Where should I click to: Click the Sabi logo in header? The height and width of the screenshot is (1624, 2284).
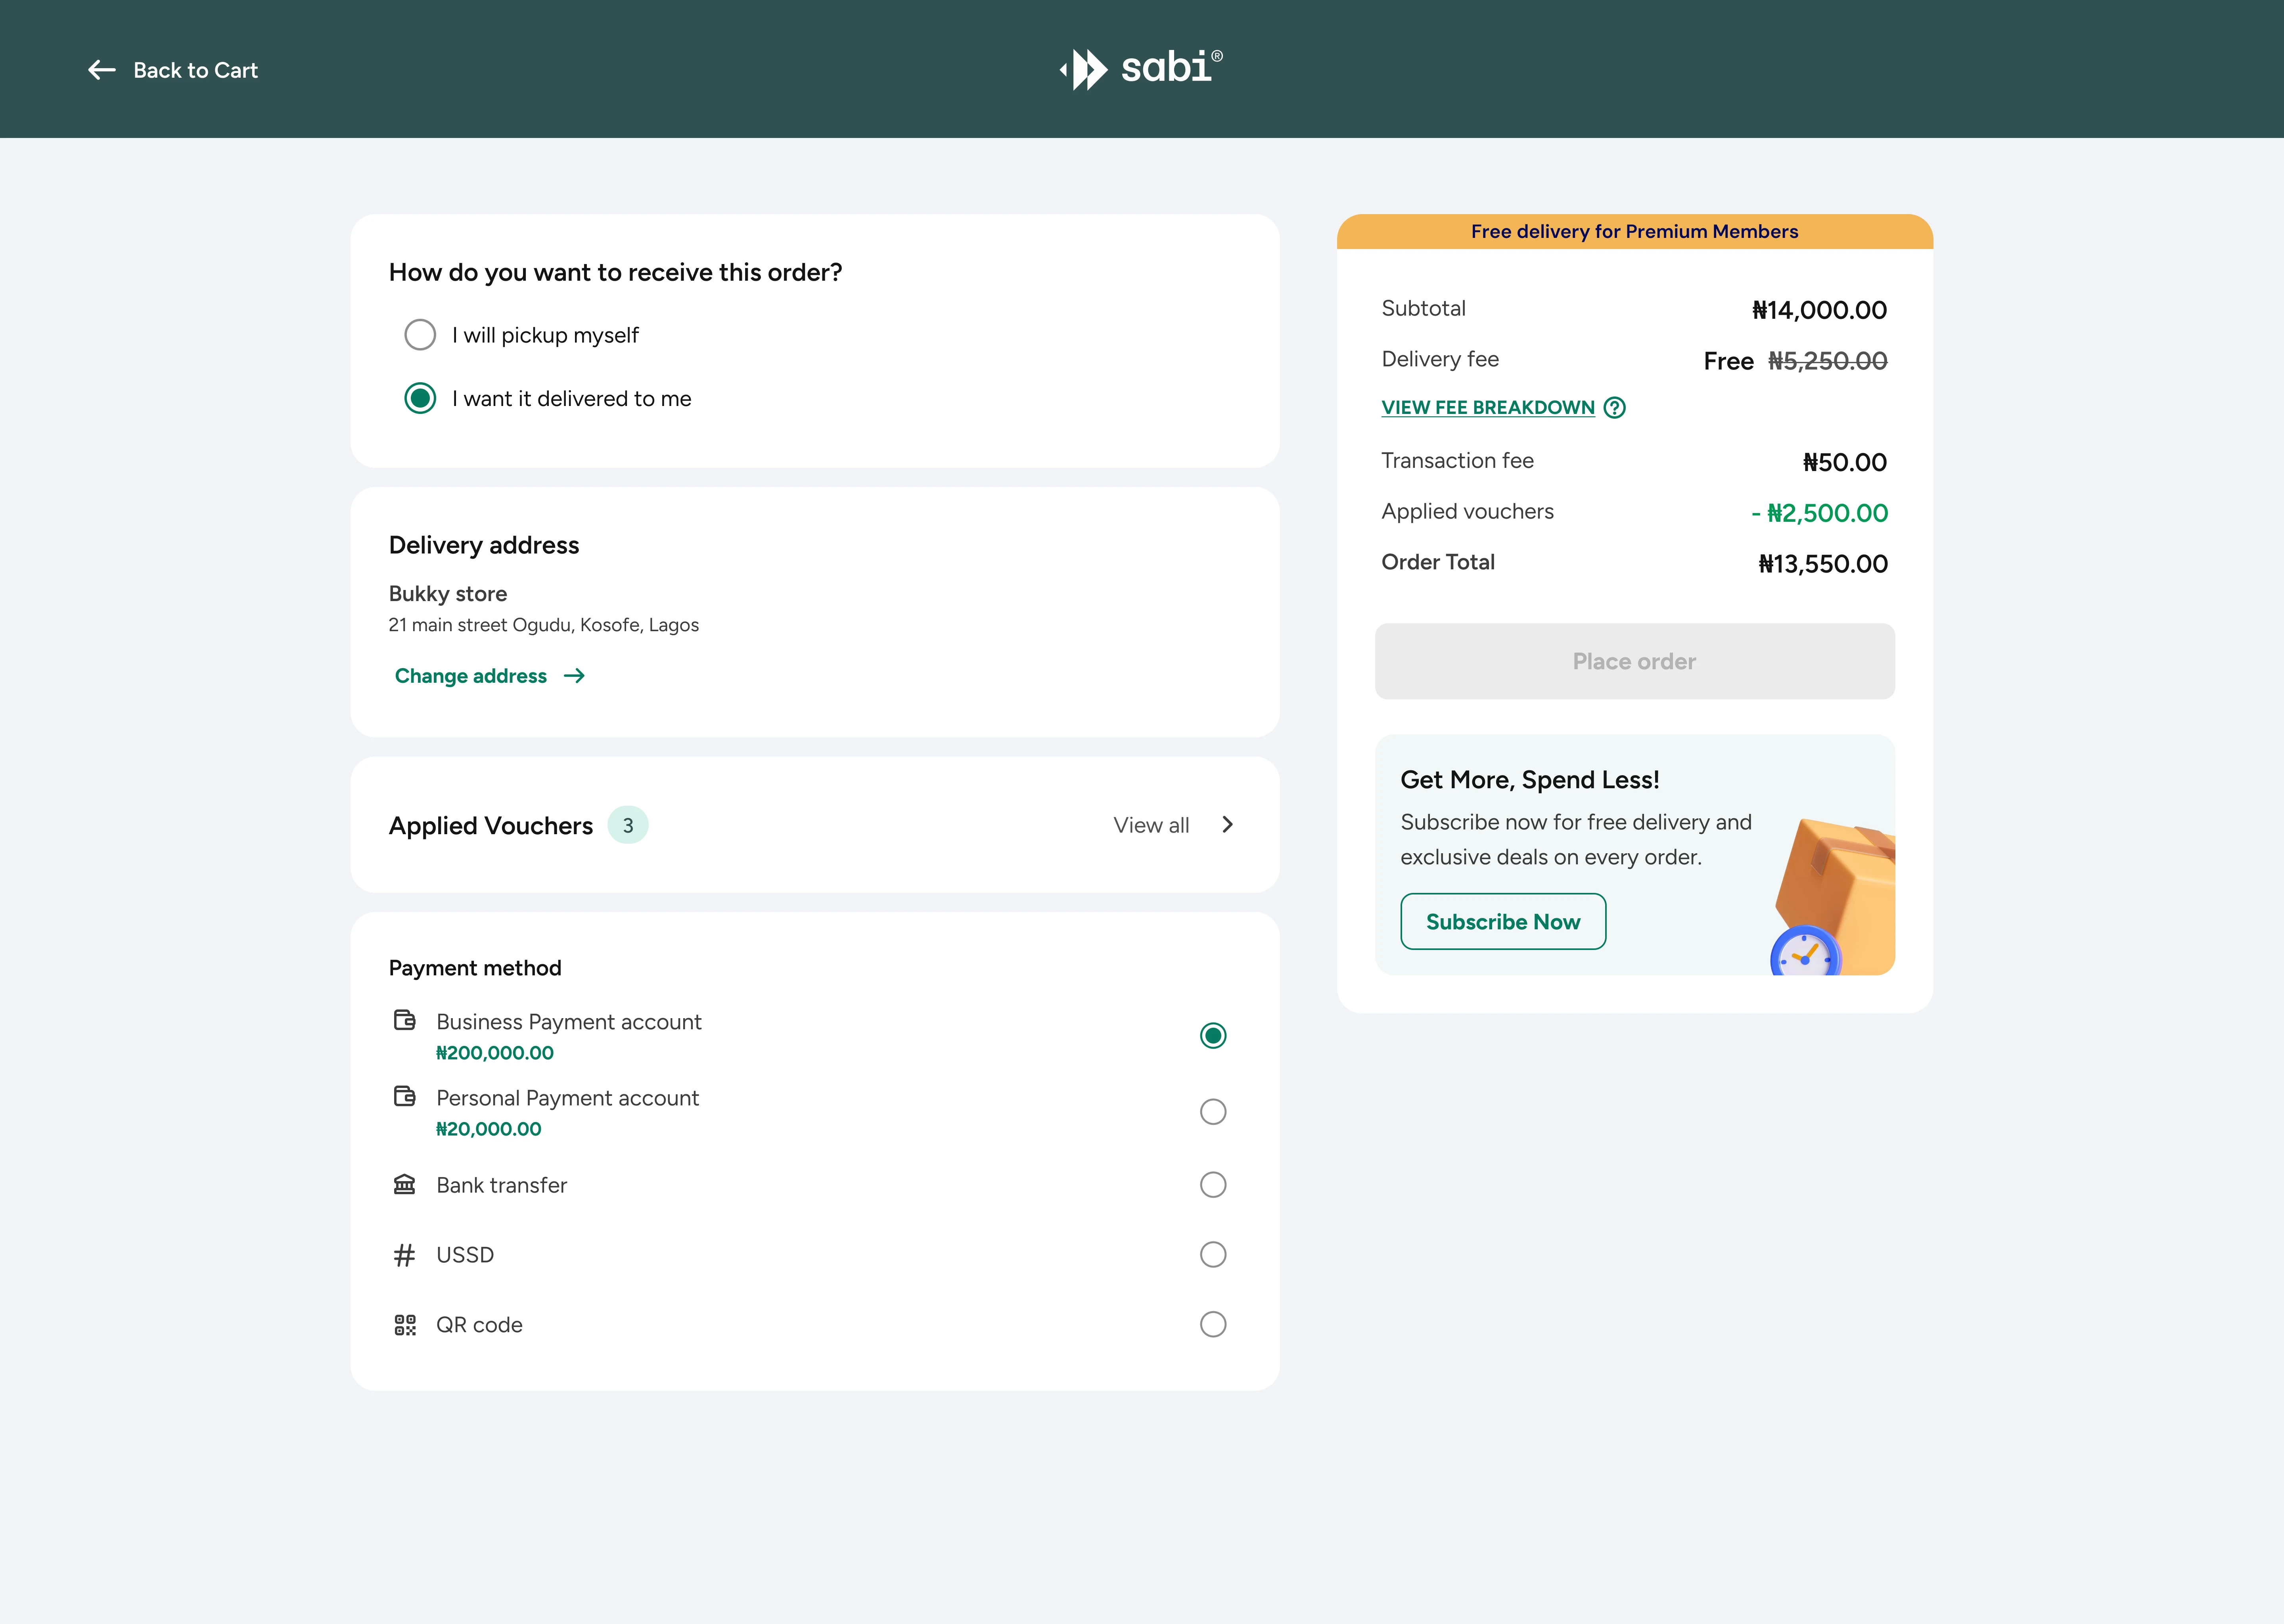coord(1141,69)
